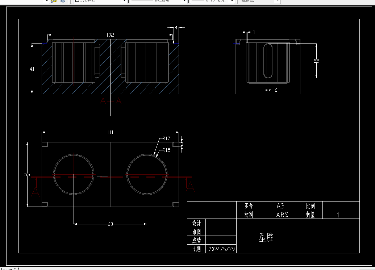
Task: Select the 3 corner notch dimension
Action: click(x=182, y=144)
